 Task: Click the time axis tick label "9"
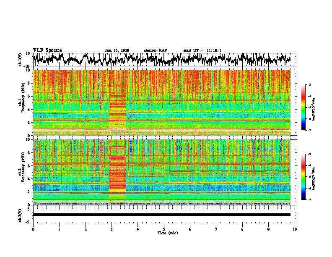click(268, 229)
